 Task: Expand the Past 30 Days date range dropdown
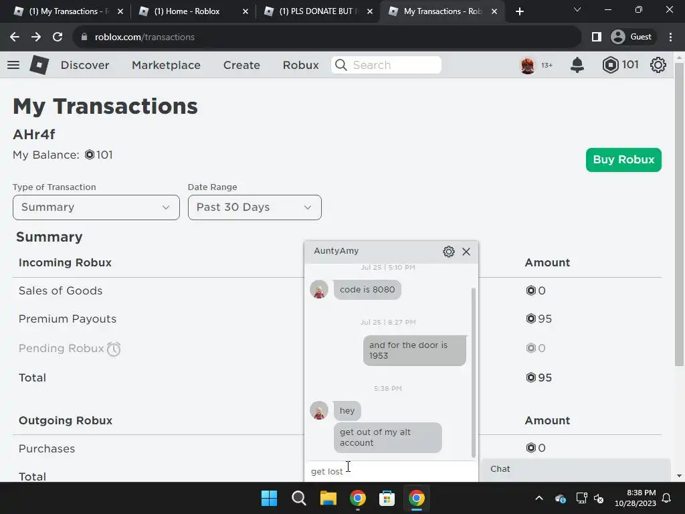tap(255, 207)
